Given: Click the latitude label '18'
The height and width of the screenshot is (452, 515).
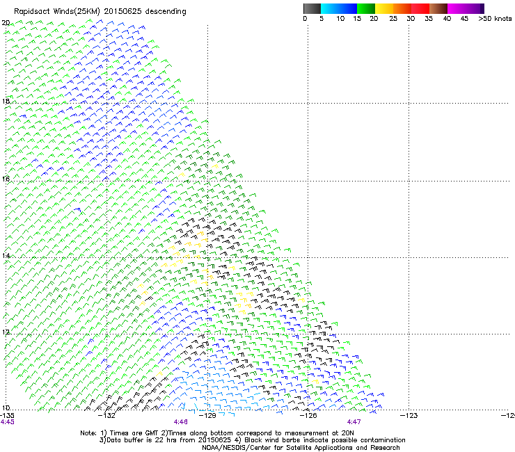Looking at the screenshot, I should pos(6,101).
